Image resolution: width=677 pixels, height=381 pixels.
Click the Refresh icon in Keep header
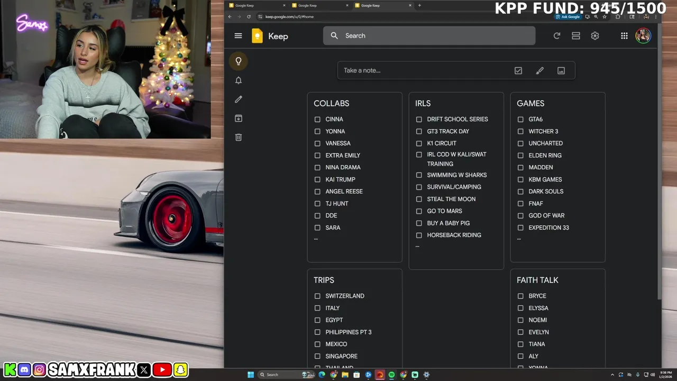coord(556,35)
